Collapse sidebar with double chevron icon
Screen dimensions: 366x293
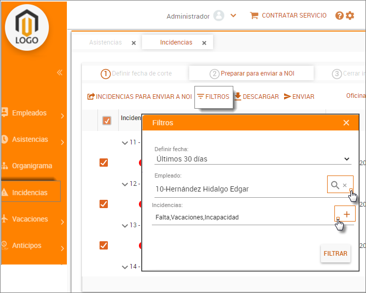point(60,72)
